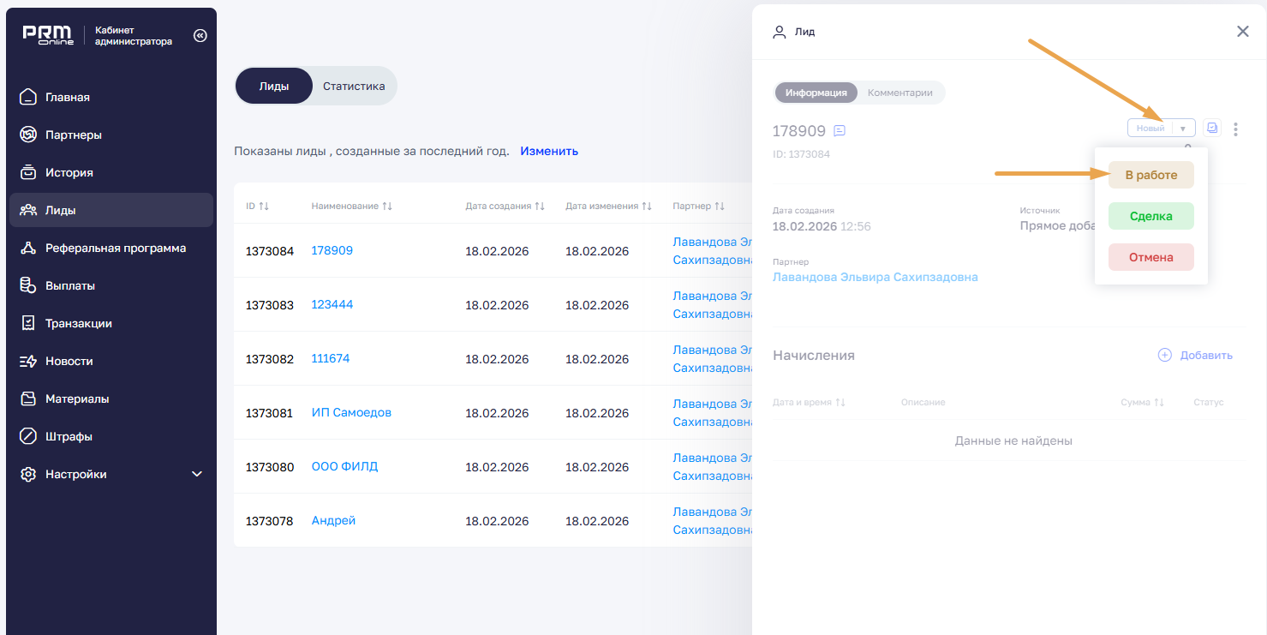The width and height of the screenshot is (1267, 635).
Task: Click Добавить to add accrual
Action: (1195, 355)
